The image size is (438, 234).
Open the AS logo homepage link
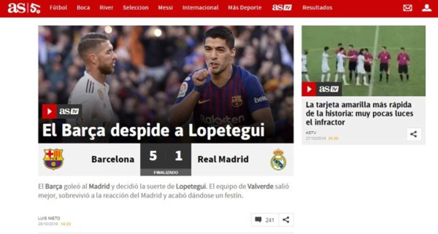24,8
